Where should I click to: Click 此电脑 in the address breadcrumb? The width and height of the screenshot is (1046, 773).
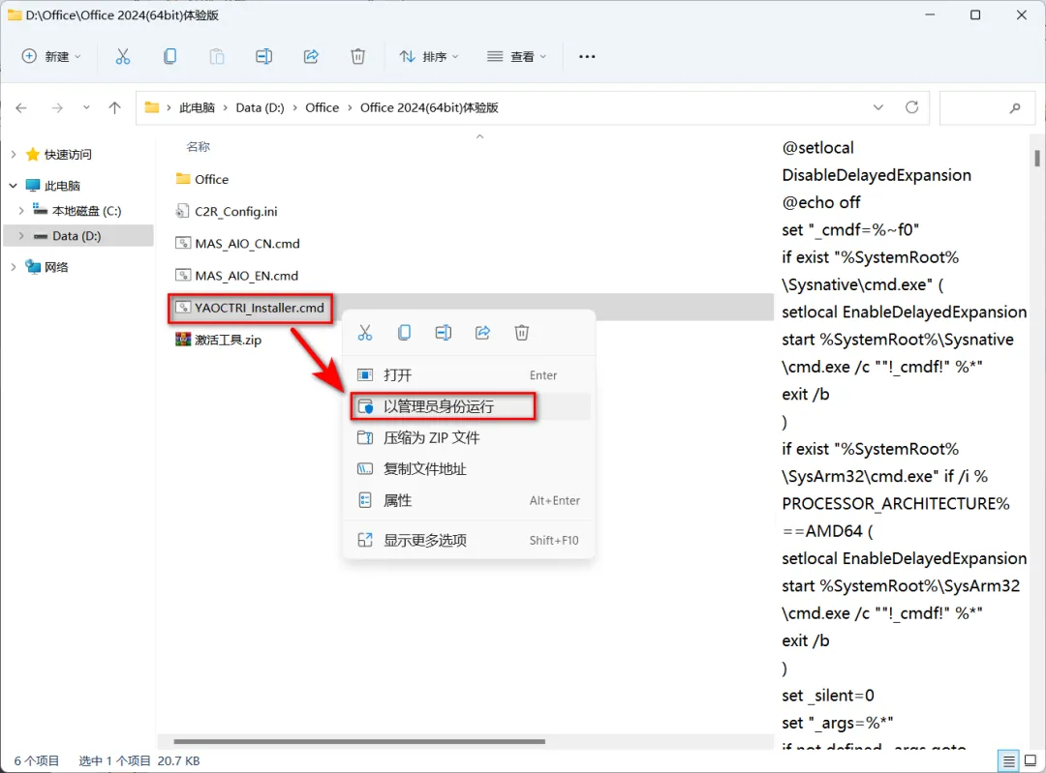coord(197,108)
